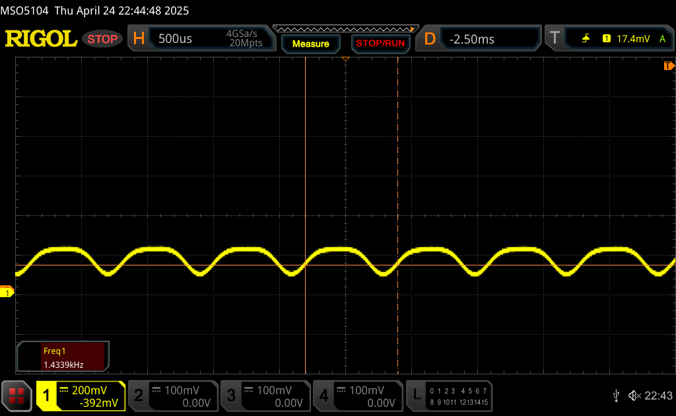Toggle channel 1 with the yellow 200mV tab
Screen dimensions: 676x416
[81, 396]
